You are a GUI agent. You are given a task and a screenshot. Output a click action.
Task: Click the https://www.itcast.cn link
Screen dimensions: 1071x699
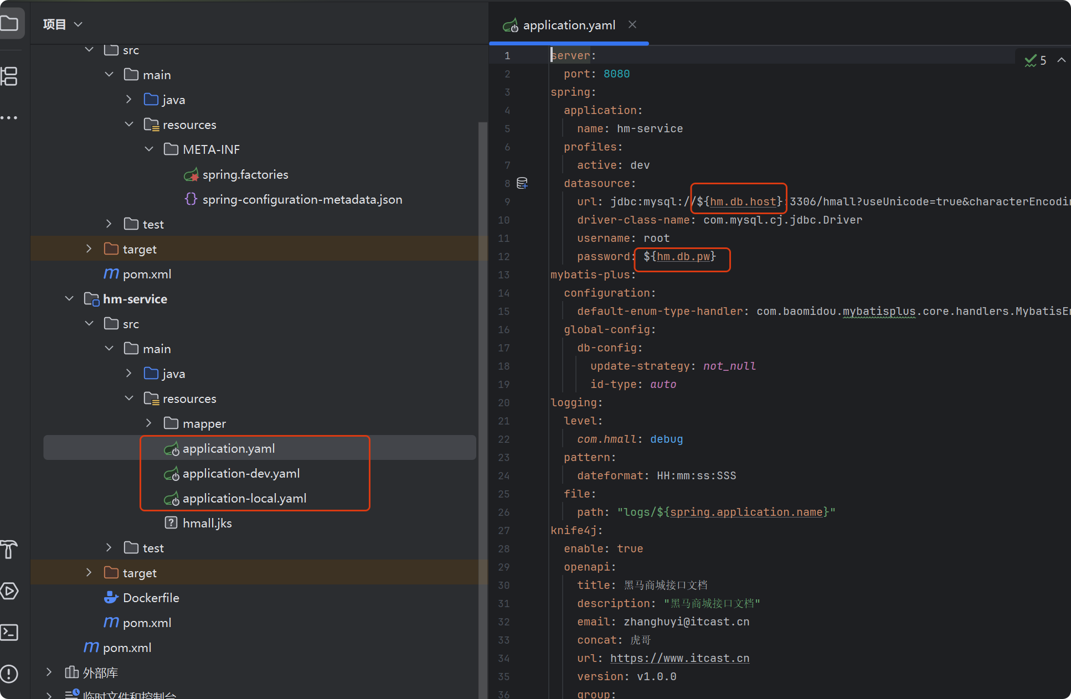tap(679, 659)
